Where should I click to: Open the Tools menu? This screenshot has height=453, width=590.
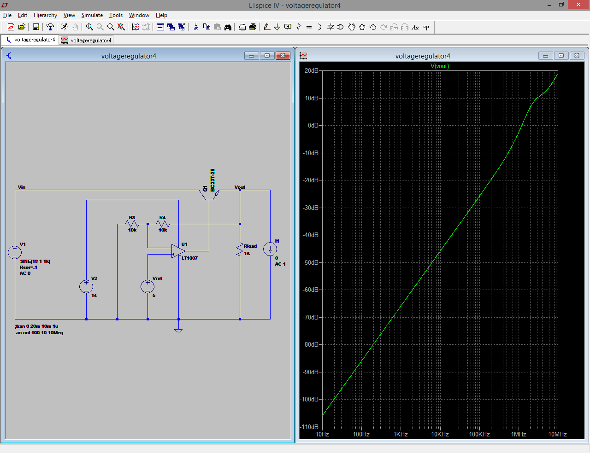116,15
